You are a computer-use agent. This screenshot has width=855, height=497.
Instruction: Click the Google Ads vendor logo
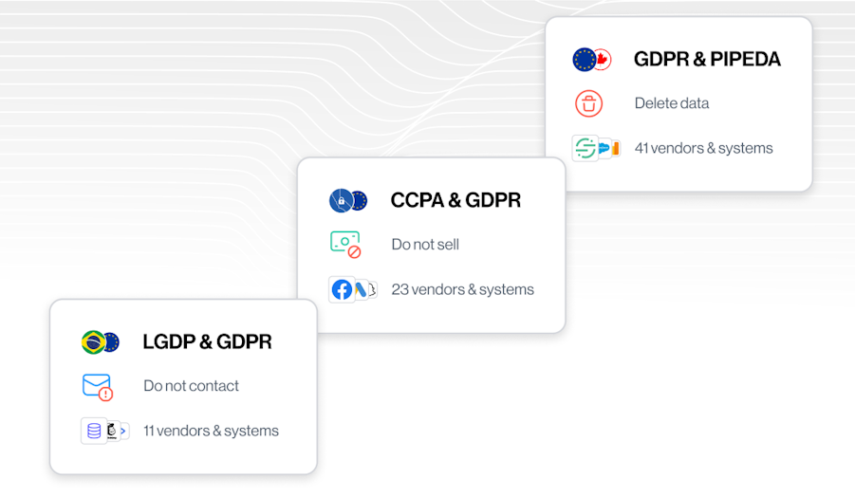point(361,289)
